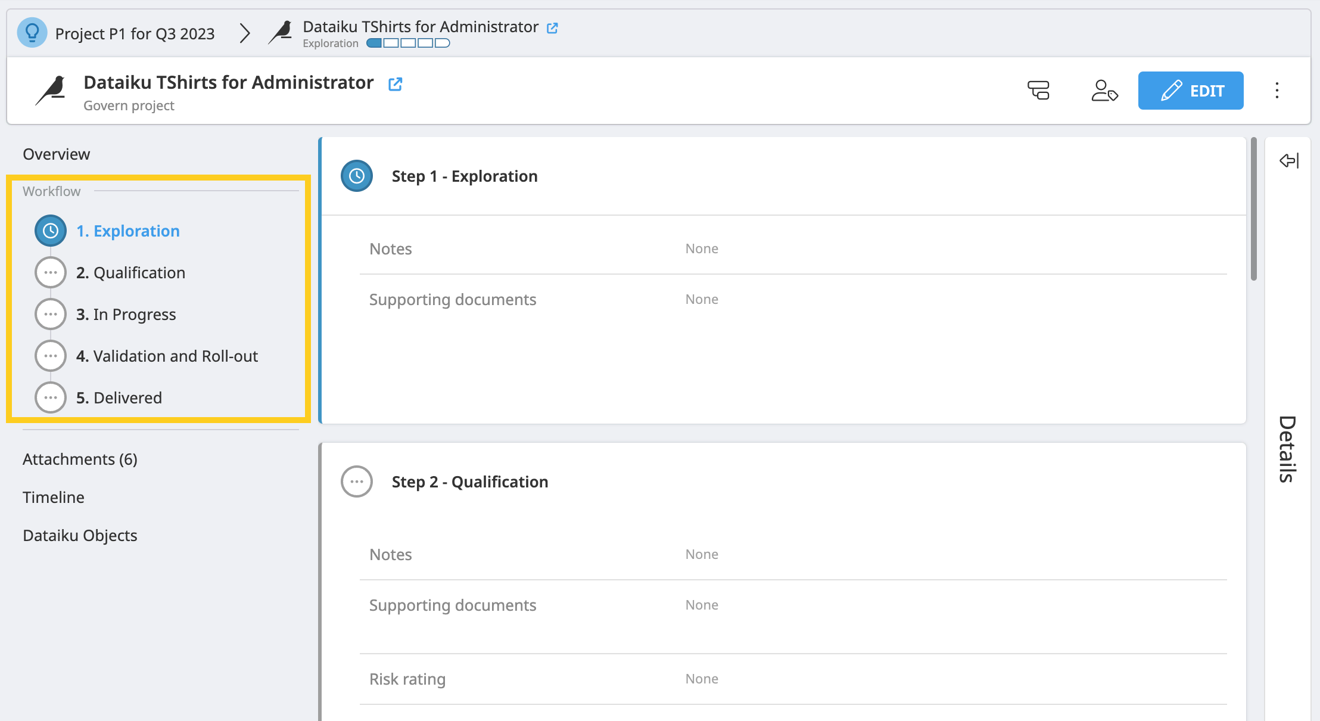The image size is (1320, 721).
Task: Click the Supporting documents value under Step 1
Action: (702, 300)
